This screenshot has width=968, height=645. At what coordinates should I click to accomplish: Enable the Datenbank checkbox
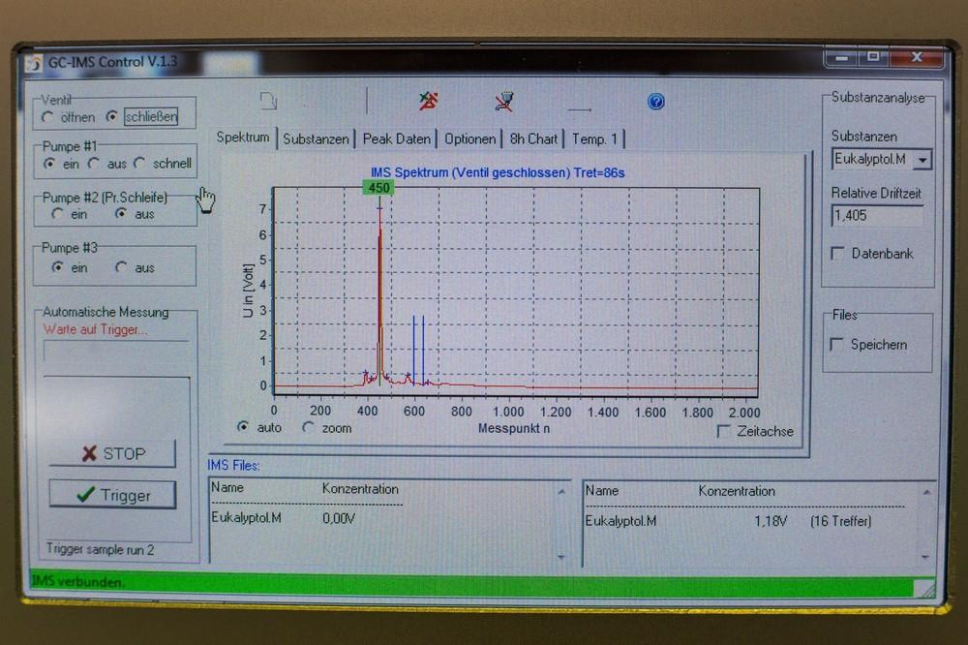tap(838, 254)
